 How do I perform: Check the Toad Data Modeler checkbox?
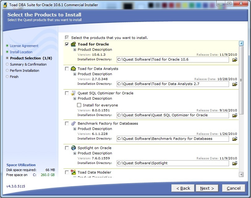click(x=67, y=172)
